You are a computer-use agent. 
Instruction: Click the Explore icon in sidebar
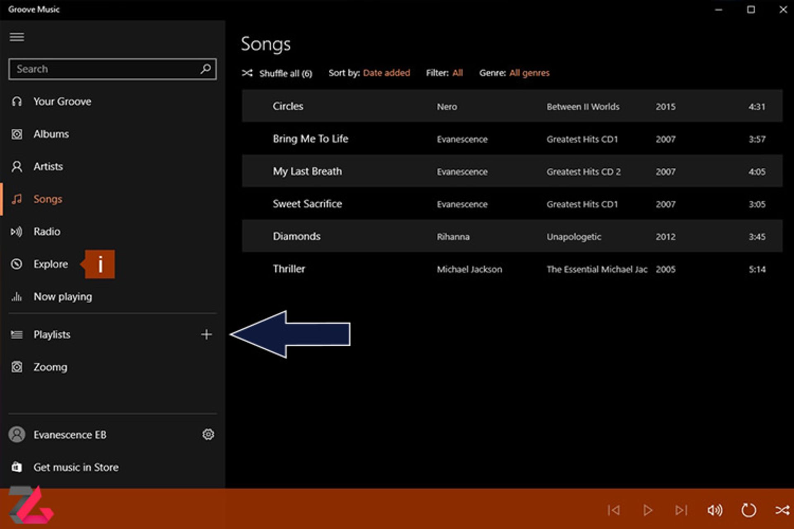(17, 264)
